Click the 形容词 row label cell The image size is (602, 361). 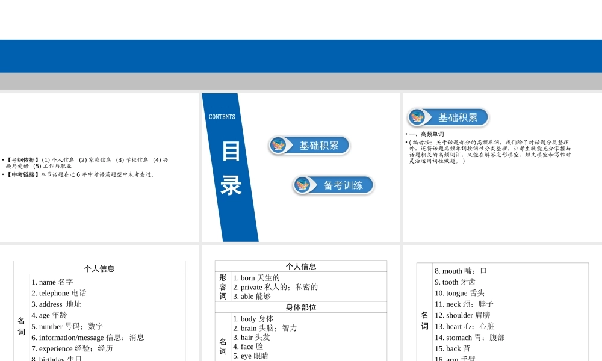pyautogui.click(x=223, y=286)
